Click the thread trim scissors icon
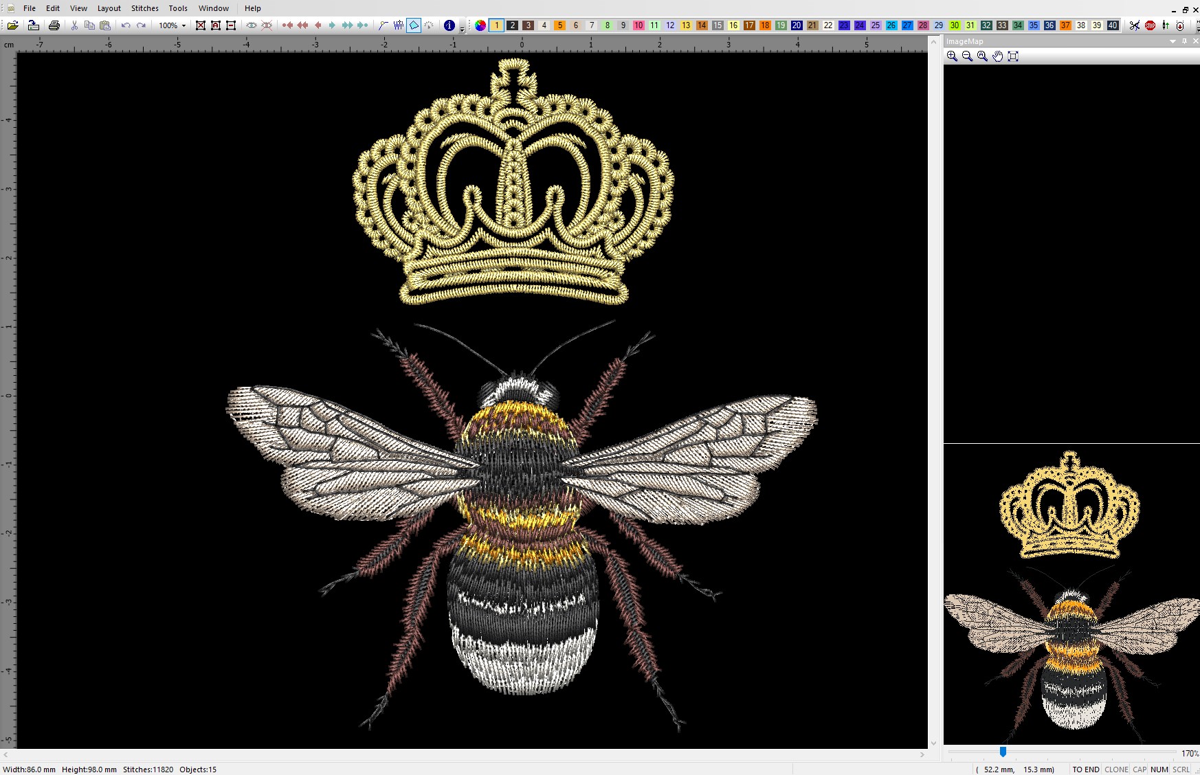 point(1134,25)
